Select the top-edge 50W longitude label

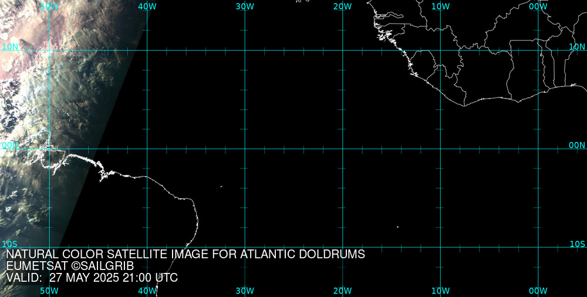49,6
